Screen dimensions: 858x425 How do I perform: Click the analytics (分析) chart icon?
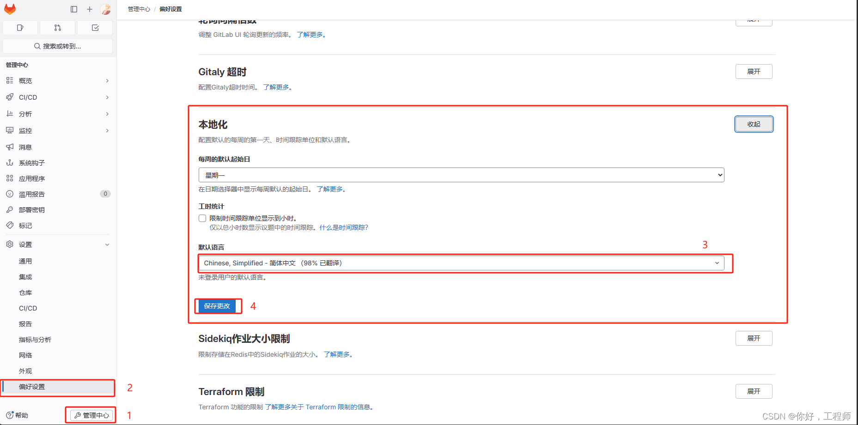10,114
